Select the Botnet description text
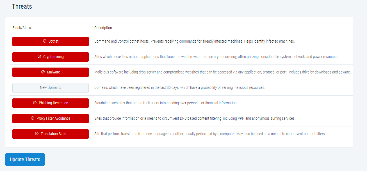The width and height of the screenshot is (367, 171). click(194, 41)
